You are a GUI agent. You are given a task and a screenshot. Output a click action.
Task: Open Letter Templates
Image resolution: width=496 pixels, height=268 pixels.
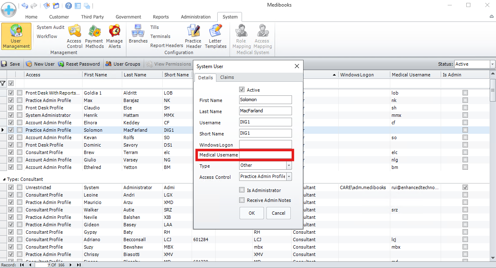tap(216, 36)
